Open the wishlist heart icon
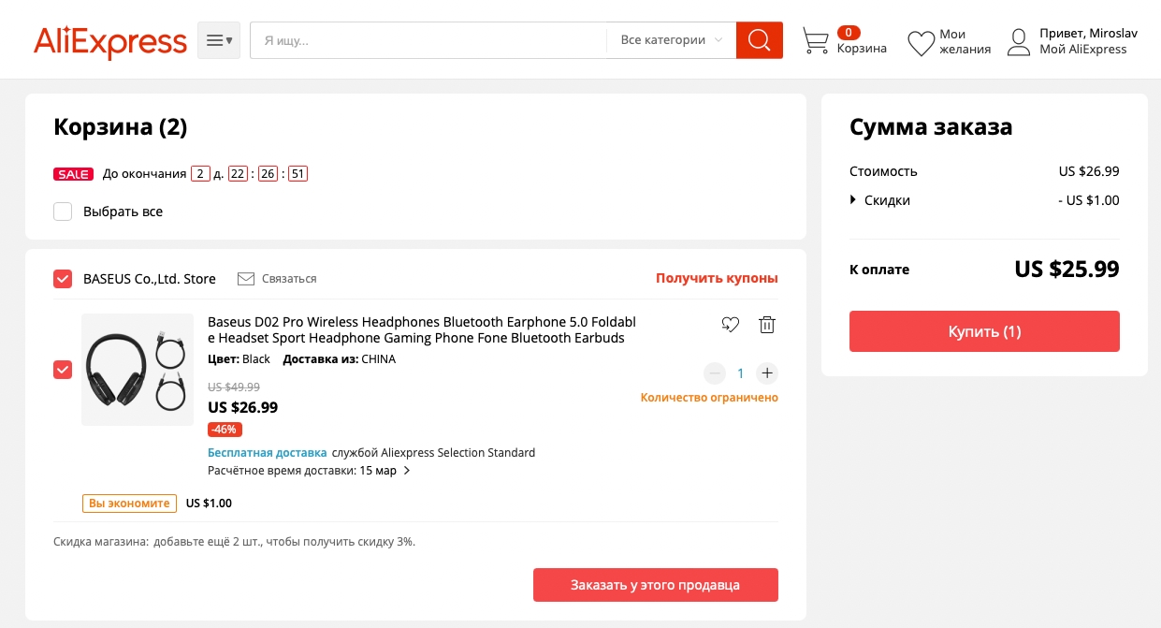 coord(922,42)
